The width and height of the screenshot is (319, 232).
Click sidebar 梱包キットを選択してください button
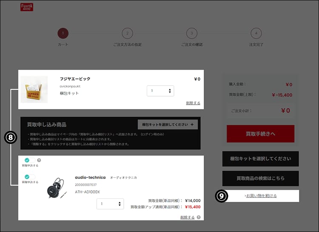click(260, 159)
